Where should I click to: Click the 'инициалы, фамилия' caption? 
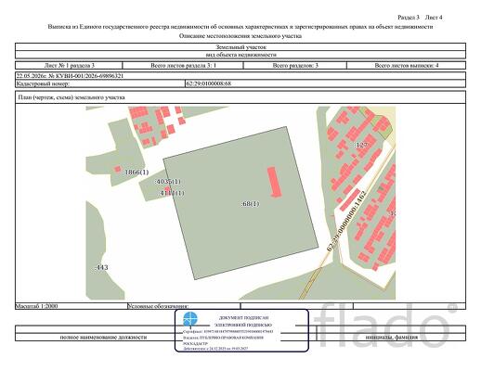(x=391, y=338)
